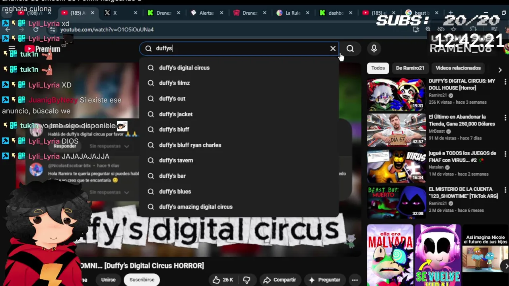Open the 'SE VUELVE' Short thumbnail
Viewport: 509px width, 286px height.
click(437, 255)
